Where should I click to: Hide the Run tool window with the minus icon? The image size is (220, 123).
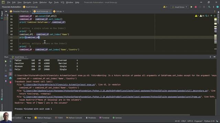click(x=214, y=57)
